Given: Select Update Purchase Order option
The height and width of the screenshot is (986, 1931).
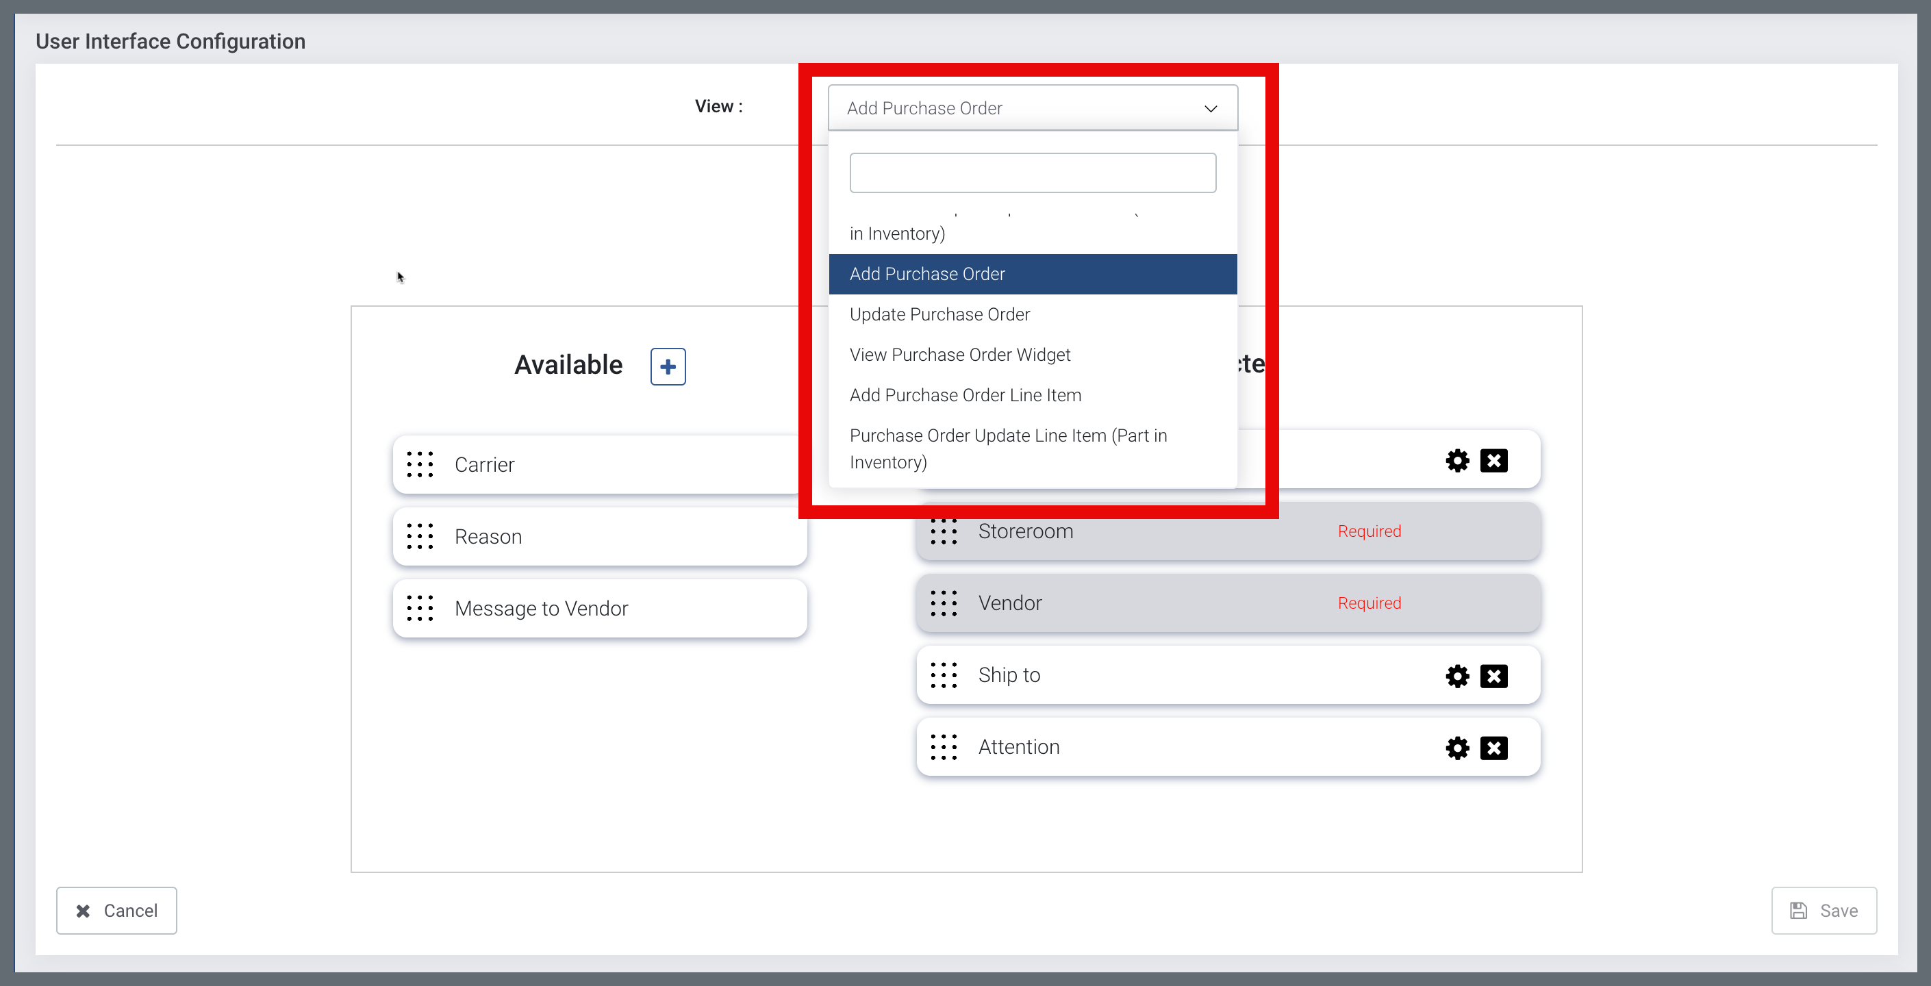Looking at the screenshot, I should [x=939, y=314].
